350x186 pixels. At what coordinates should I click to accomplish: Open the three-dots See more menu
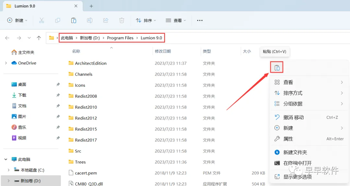pyautogui.click(x=200, y=20)
